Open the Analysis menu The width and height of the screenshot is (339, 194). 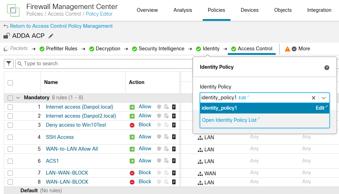tap(183, 10)
